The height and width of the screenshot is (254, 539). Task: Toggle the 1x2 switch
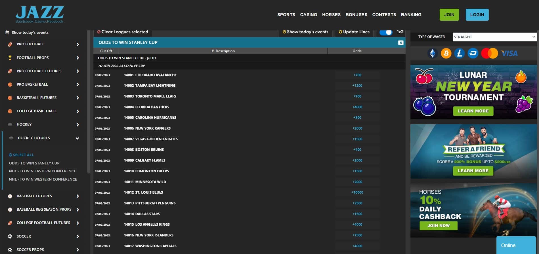pyautogui.click(x=386, y=32)
